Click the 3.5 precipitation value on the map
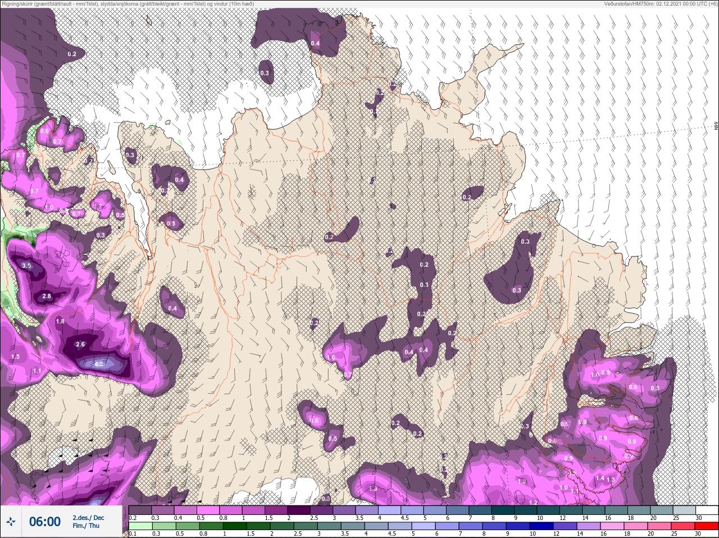The width and height of the screenshot is (719, 538). [26, 266]
